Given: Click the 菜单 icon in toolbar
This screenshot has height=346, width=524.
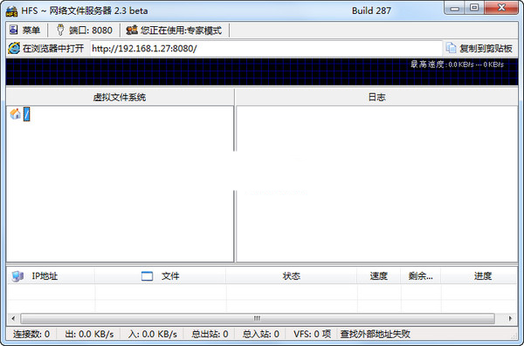Looking at the screenshot, I should pos(14,30).
